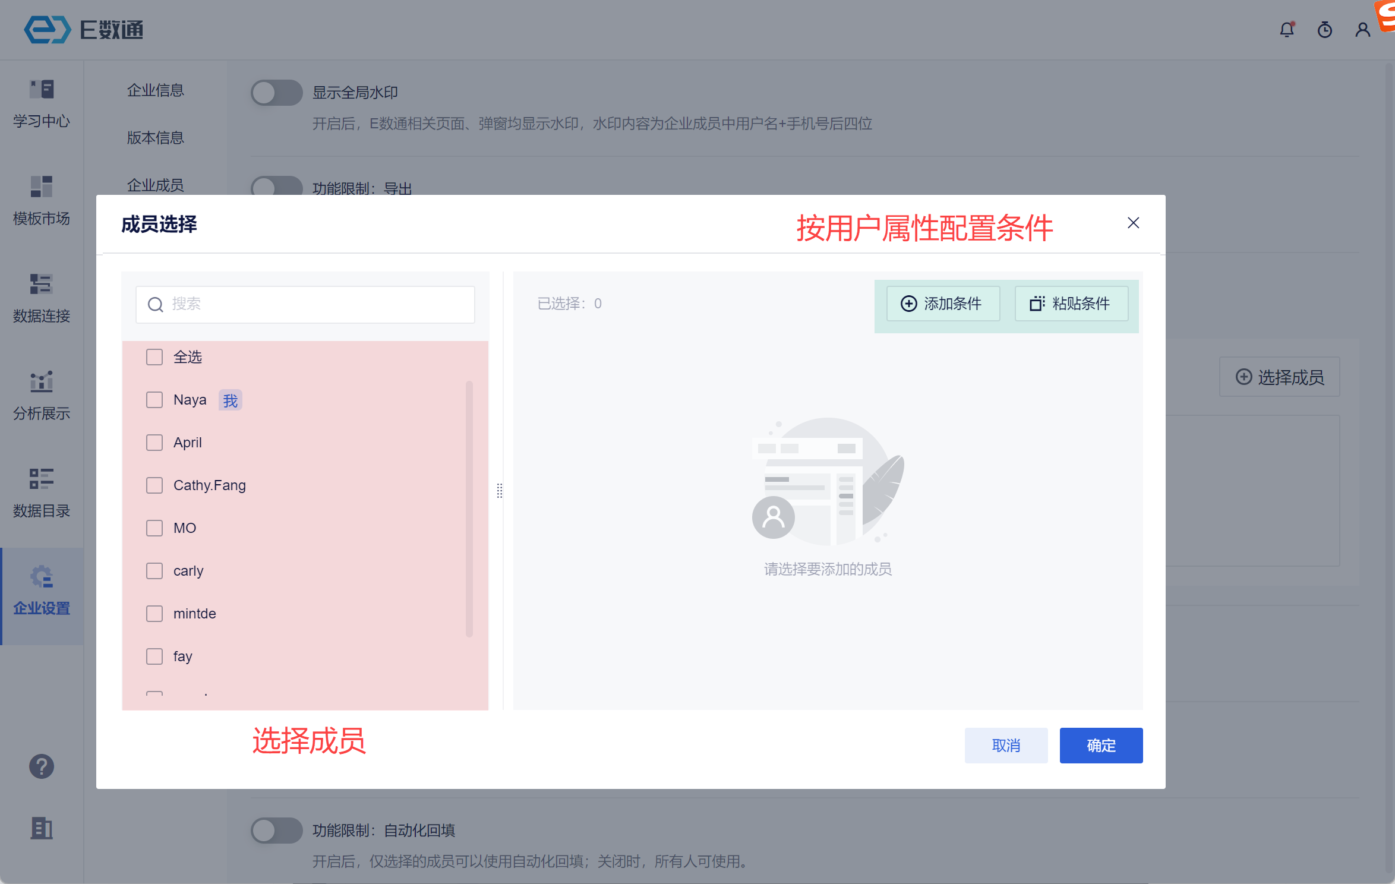The height and width of the screenshot is (884, 1395).
Task: Open the 企业信息 menu item
Action: [156, 90]
